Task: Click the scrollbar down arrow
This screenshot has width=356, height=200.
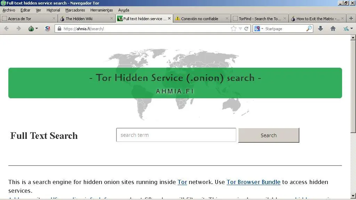Action: [x=353, y=196]
